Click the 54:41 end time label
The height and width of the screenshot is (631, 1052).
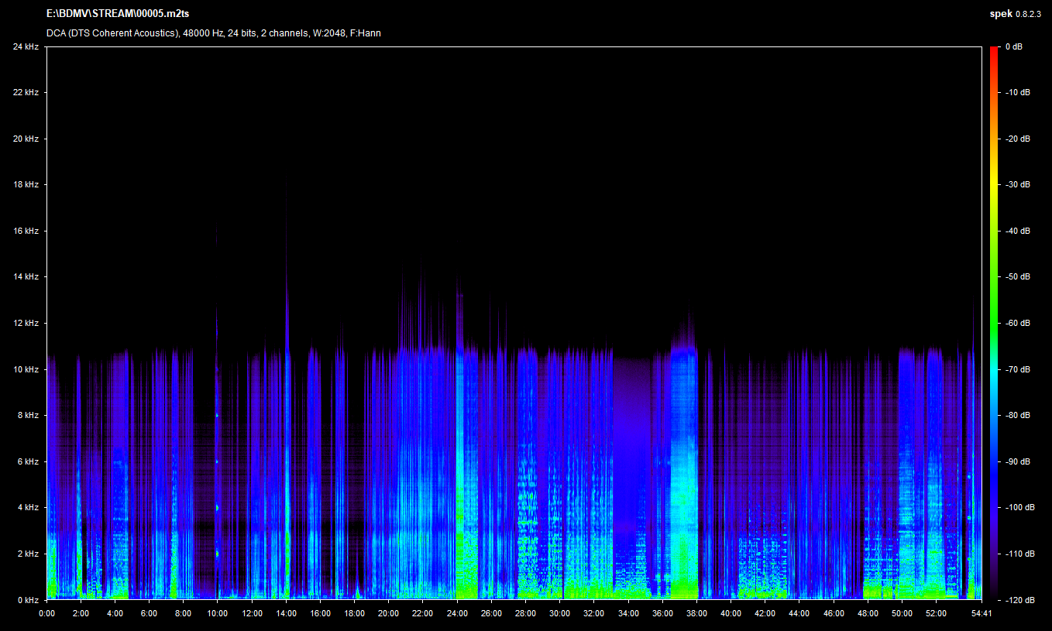[982, 613]
